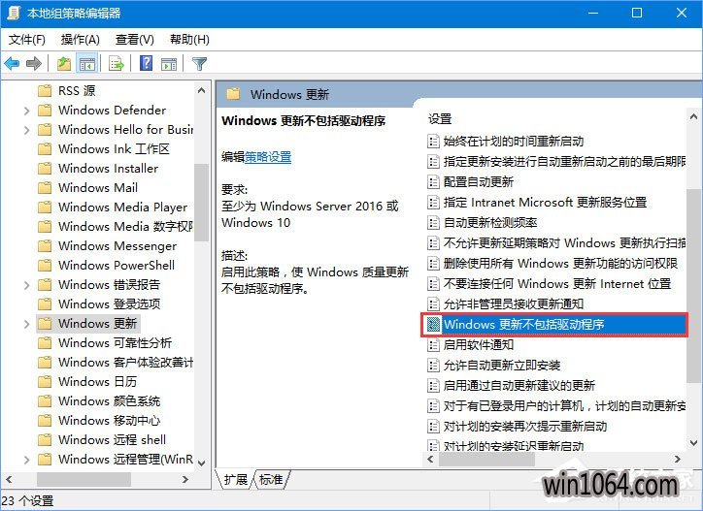The width and height of the screenshot is (703, 511).
Task: Select the 允许非管理员接收更新通知 policy
Action: pyautogui.click(x=514, y=304)
